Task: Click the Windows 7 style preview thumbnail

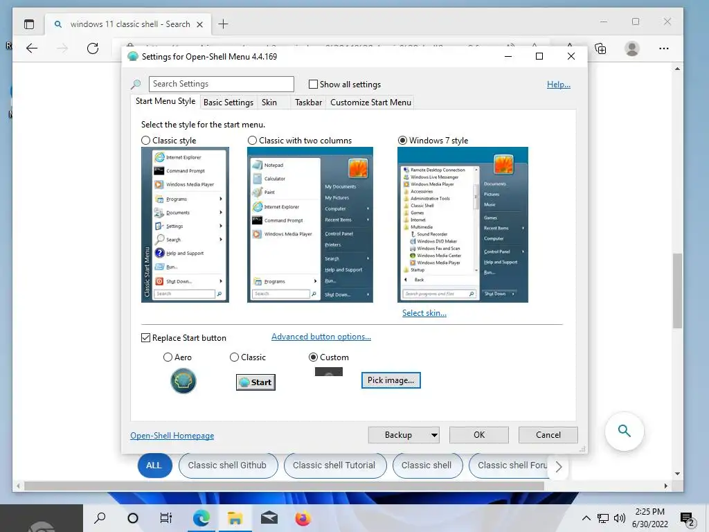Action: [x=463, y=225]
